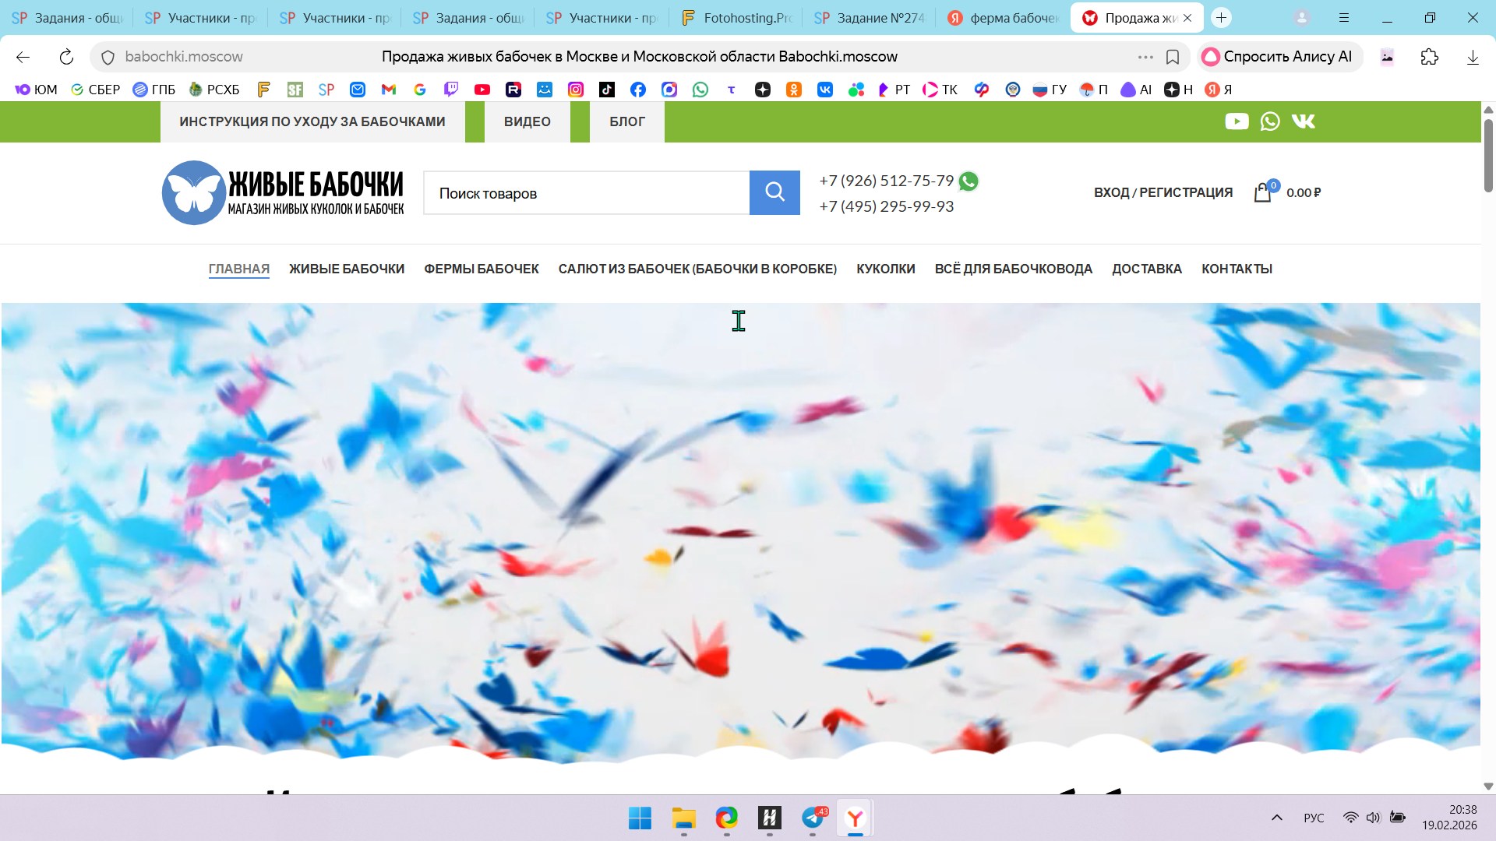The image size is (1496, 841).
Task: Open Инструкция по уходу за бабочками
Action: (312, 121)
